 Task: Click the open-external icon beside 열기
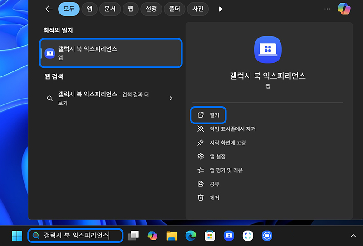tap(201, 115)
